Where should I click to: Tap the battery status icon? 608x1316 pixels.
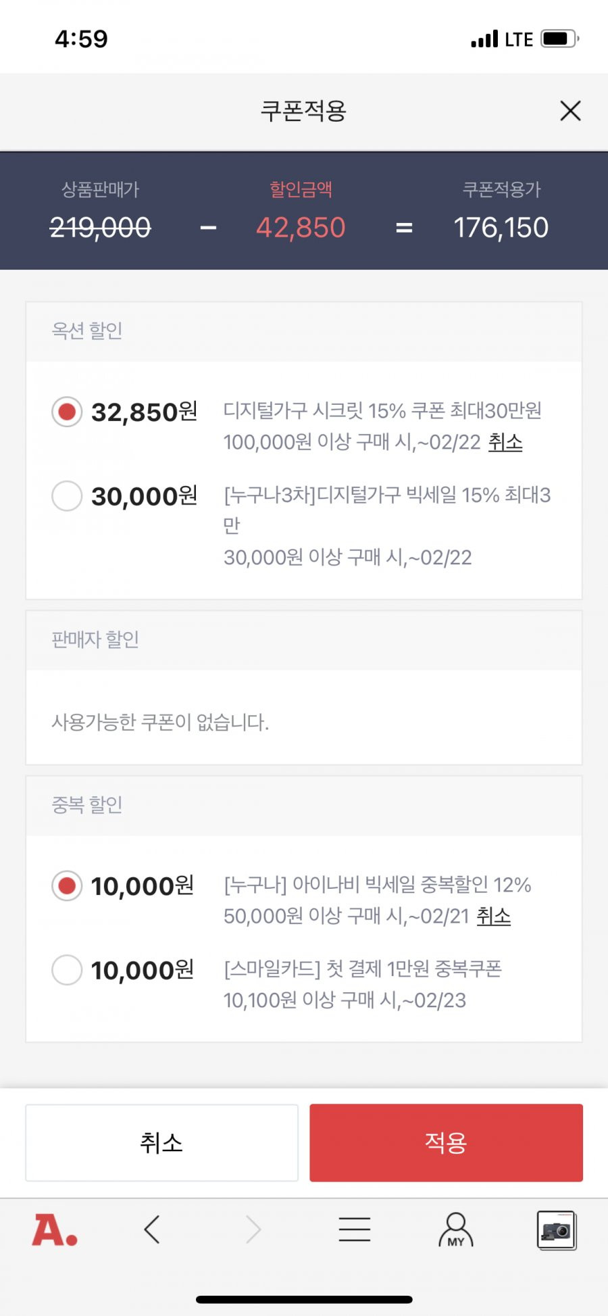(560, 39)
